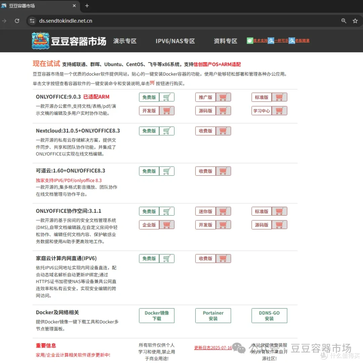Screen dimensions: 363x363
Task: Click the 豆豆容器市场 ship logo
Action: click(x=41, y=41)
